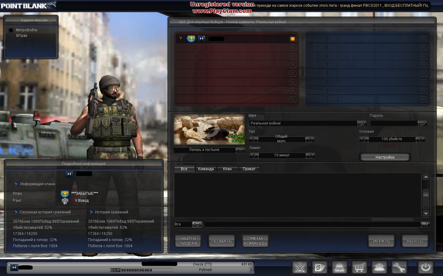Screen dimensions: 443x276
Task: Open the Лагерь в пустыне map dropdown
Action: tap(240, 150)
